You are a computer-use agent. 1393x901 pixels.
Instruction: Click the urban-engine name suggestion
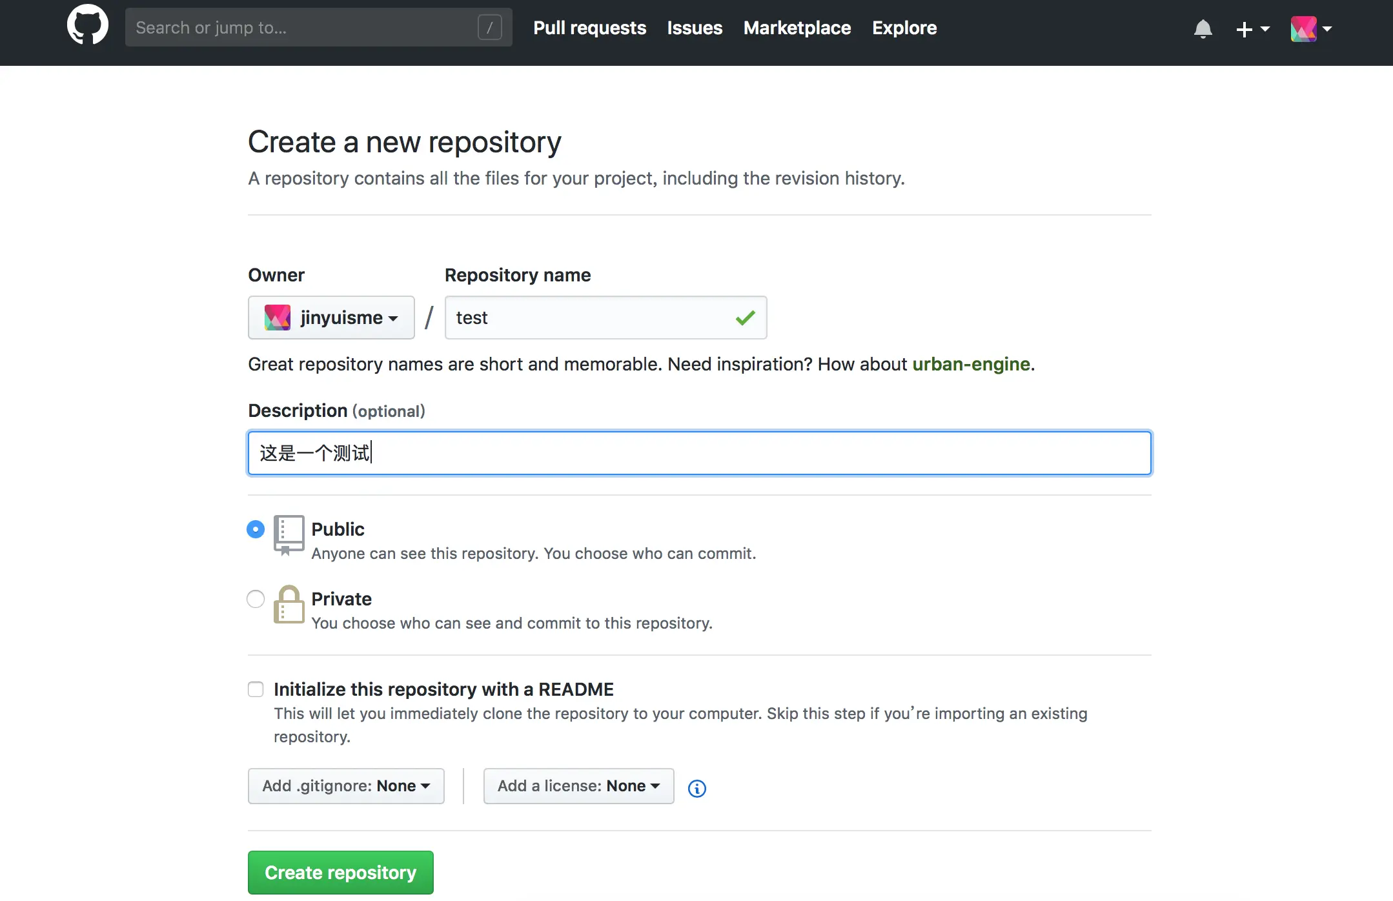tap(970, 364)
